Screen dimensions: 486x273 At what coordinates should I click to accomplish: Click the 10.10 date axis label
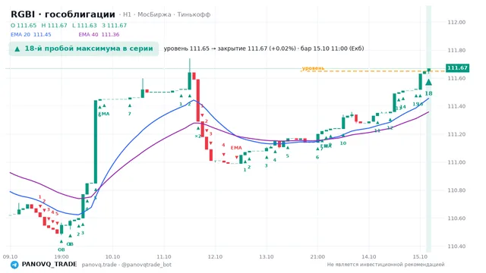(112, 256)
